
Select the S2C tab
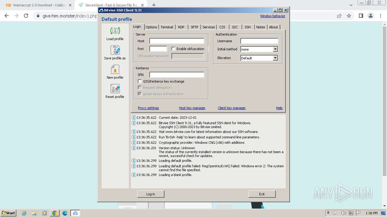(x=235, y=27)
